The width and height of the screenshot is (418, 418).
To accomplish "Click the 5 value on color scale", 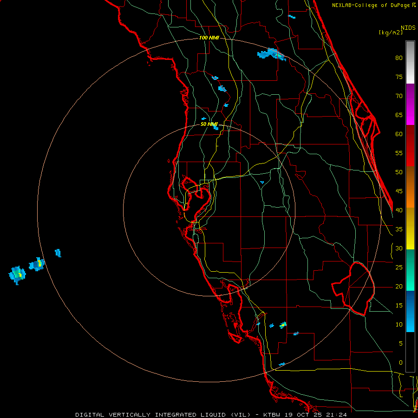I will (401, 344).
